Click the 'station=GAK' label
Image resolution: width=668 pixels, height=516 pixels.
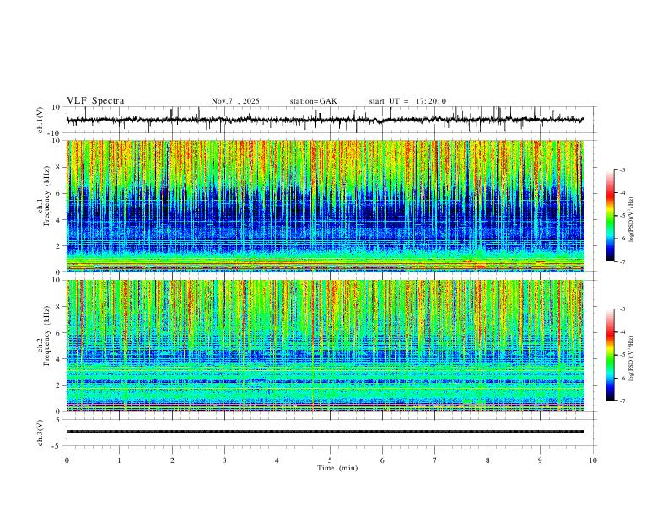click(x=313, y=101)
